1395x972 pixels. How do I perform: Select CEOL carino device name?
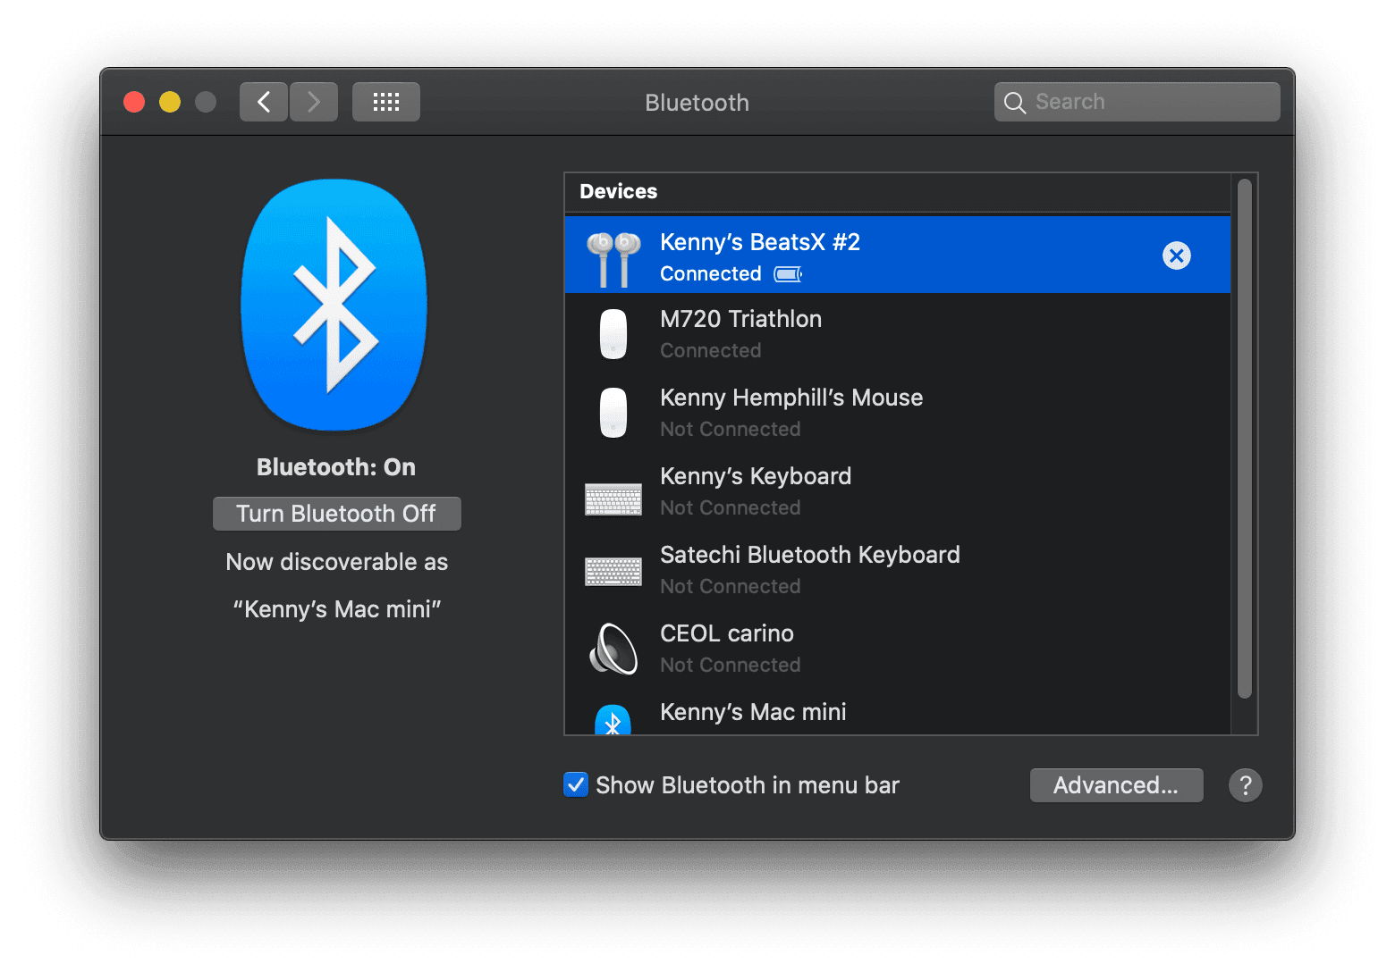[x=727, y=633]
